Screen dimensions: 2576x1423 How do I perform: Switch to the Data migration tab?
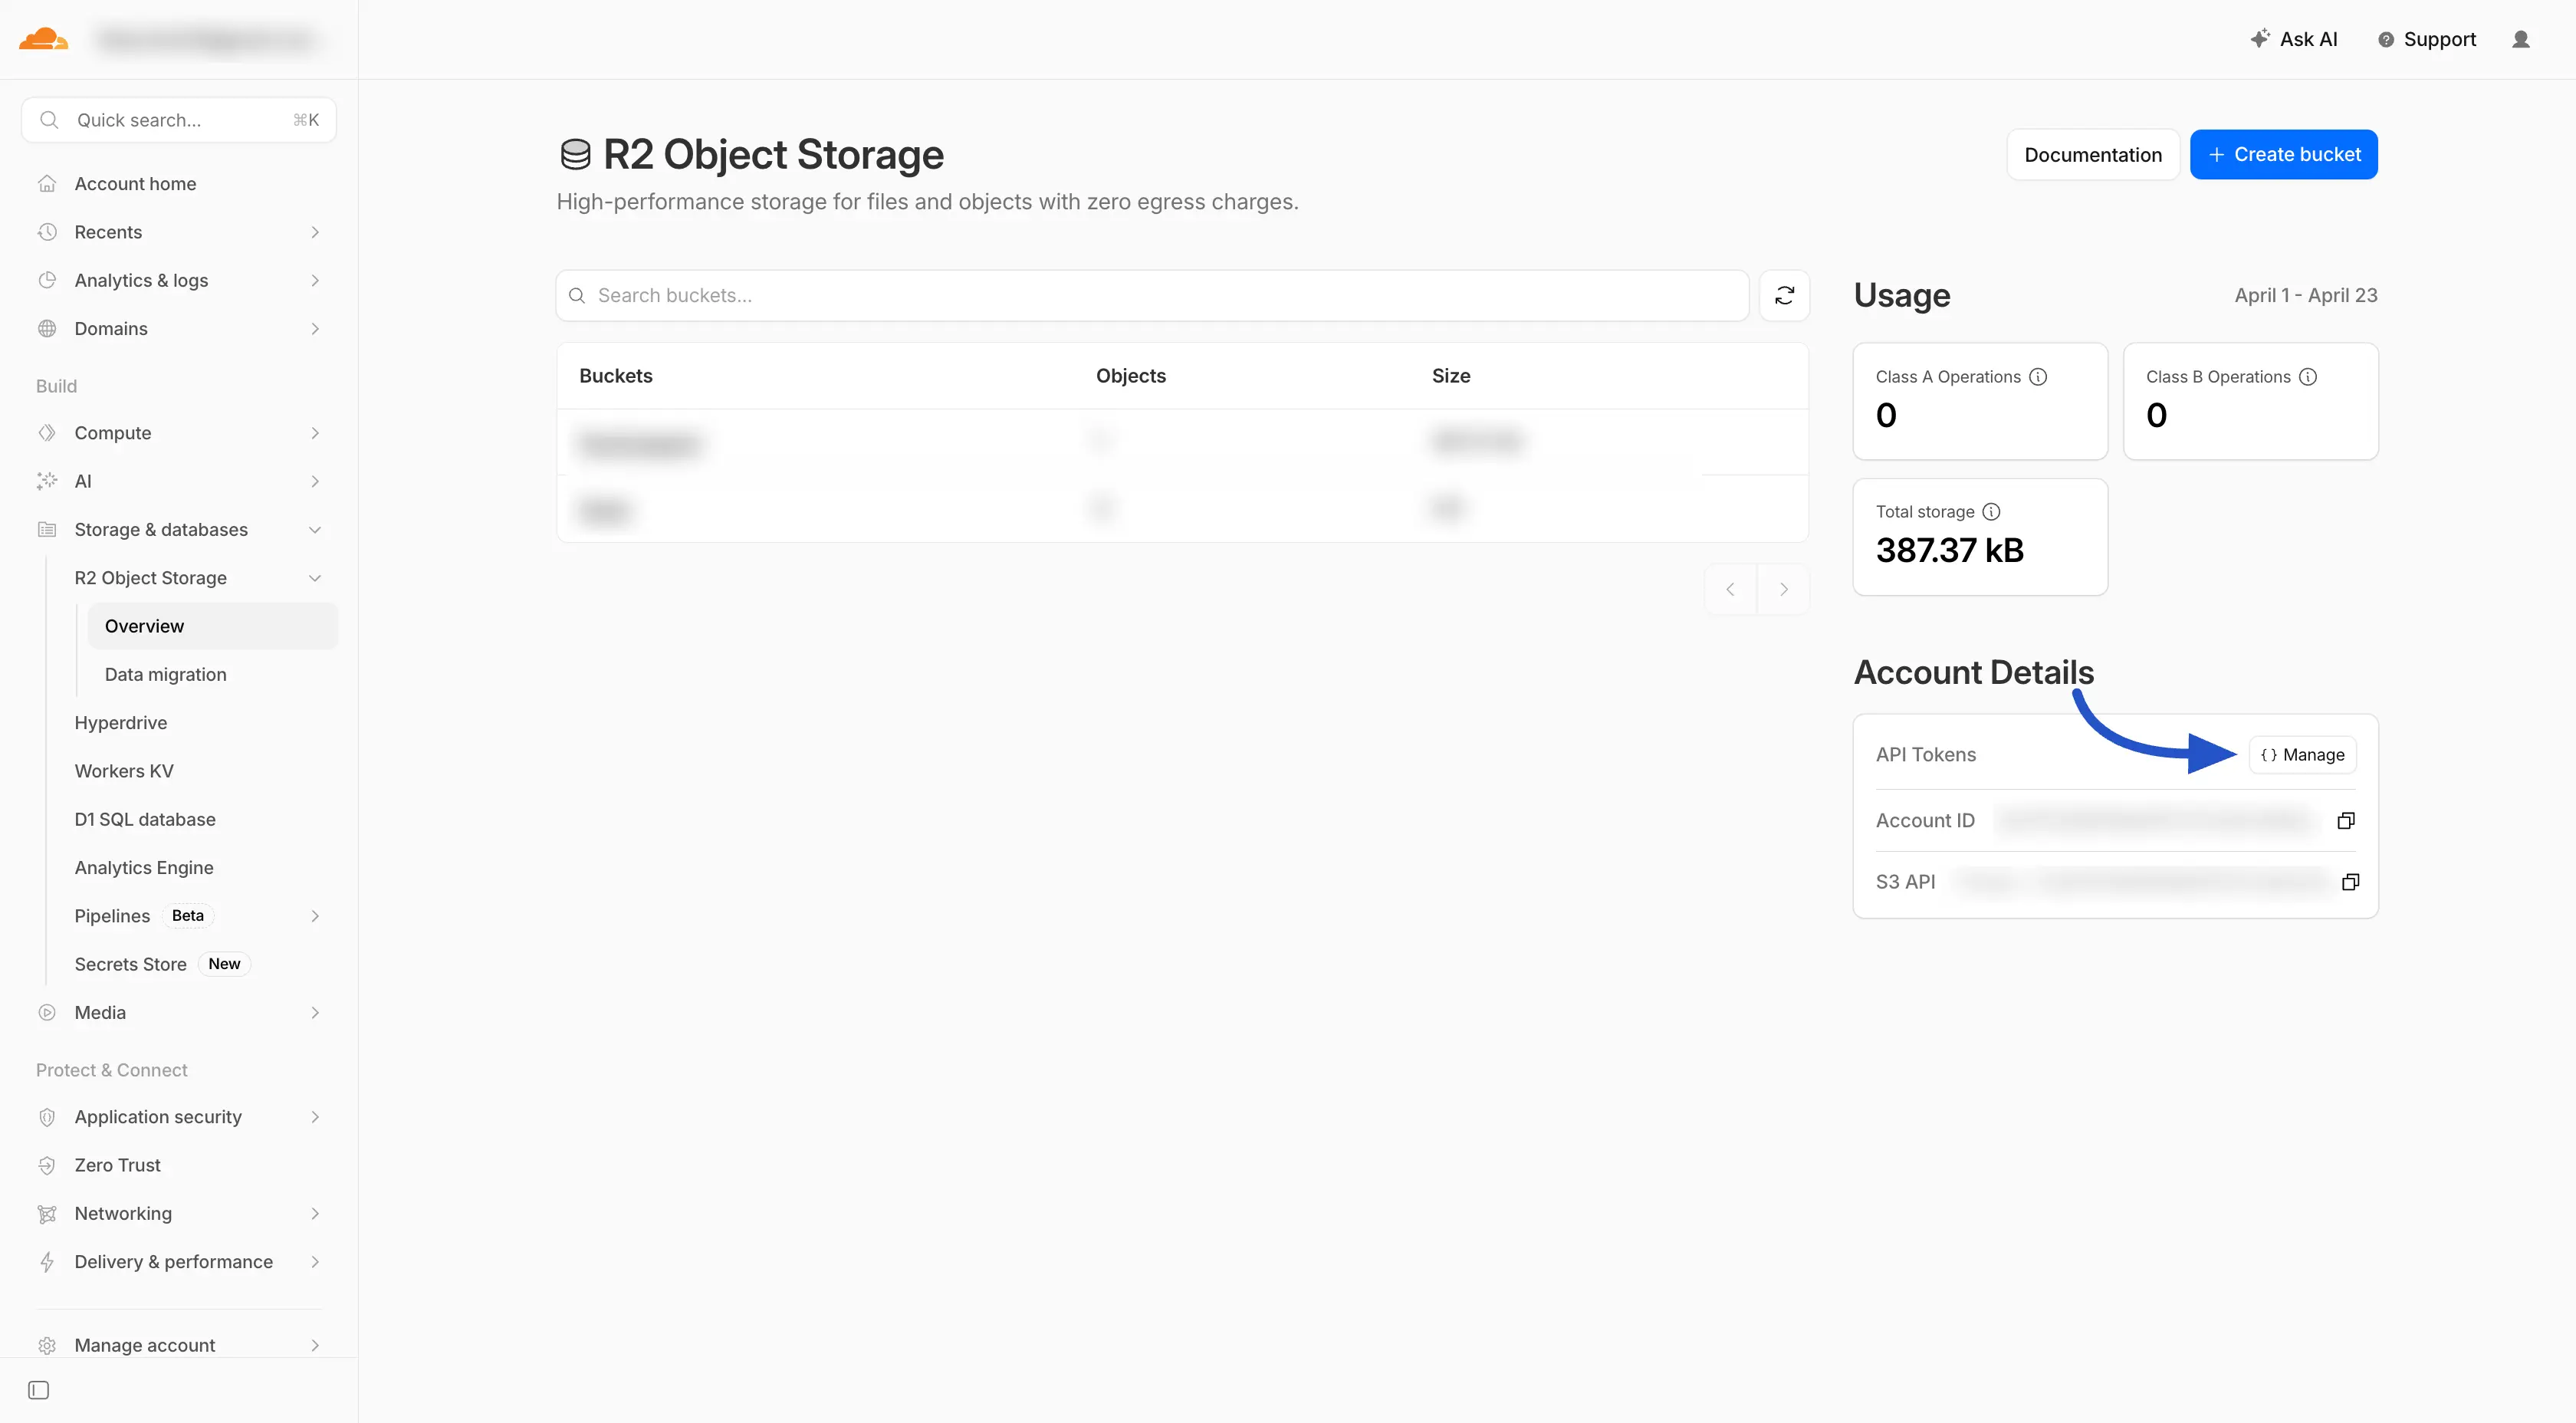click(167, 674)
